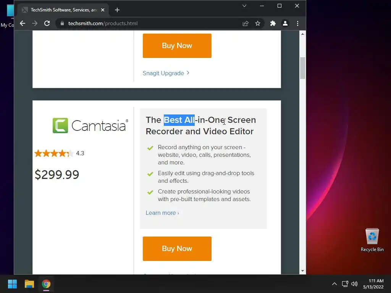The image size is (391, 293).
Task: Open the volume tray icon
Action: (x=354, y=284)
